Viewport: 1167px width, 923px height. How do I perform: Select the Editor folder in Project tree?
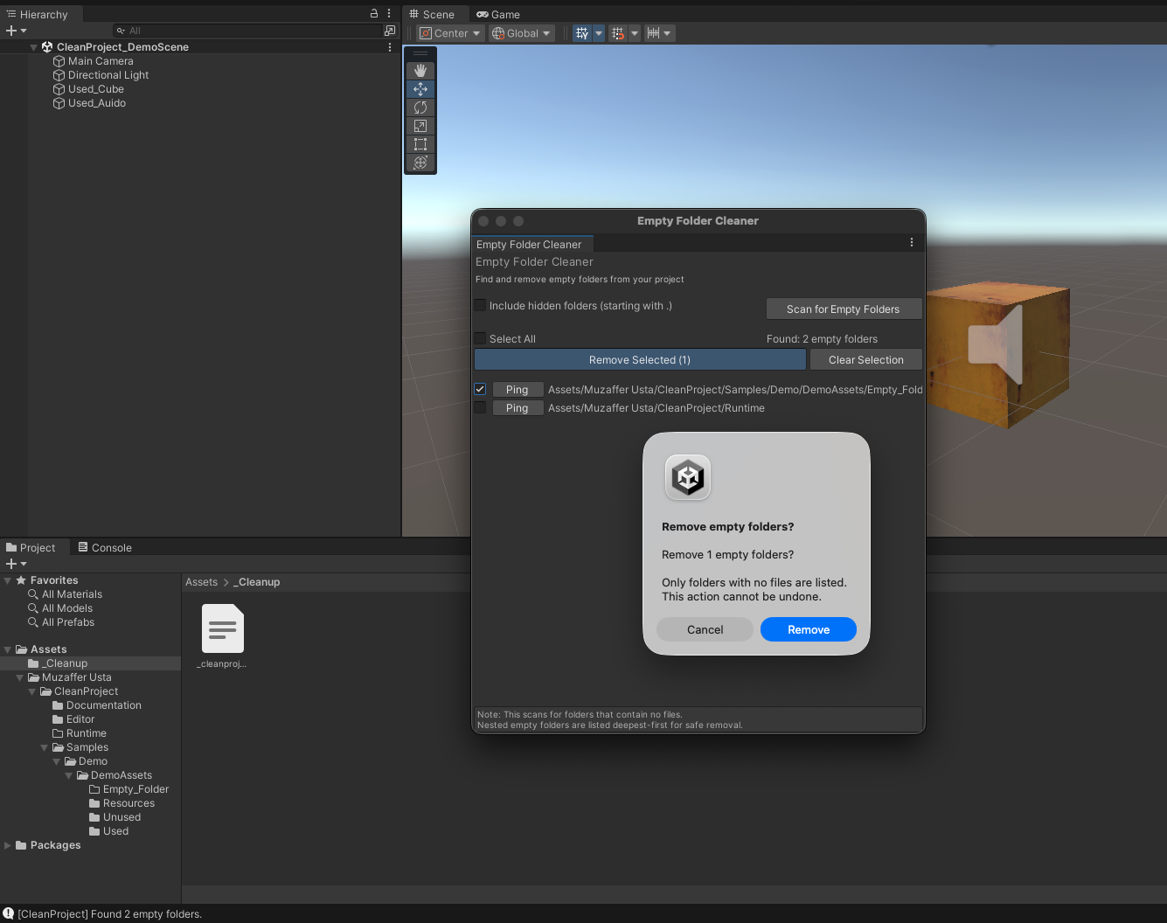point(80,719)
